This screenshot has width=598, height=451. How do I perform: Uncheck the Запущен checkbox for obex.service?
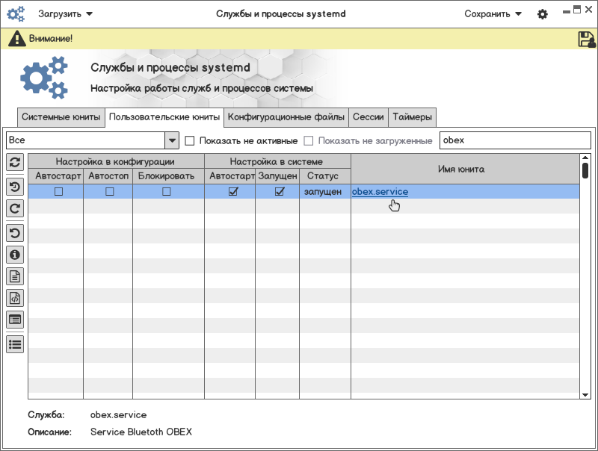point(280,192)
